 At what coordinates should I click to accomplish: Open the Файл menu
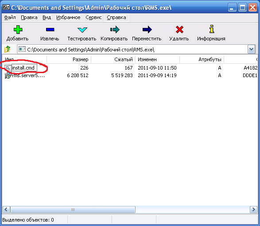10,17
